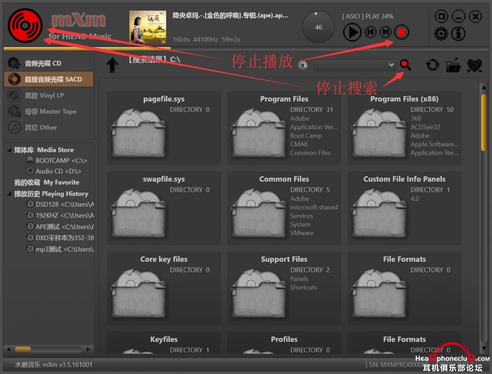Click 'ACDSee32' subfolder text
This screenshot has width=492, height=374.
425,127
